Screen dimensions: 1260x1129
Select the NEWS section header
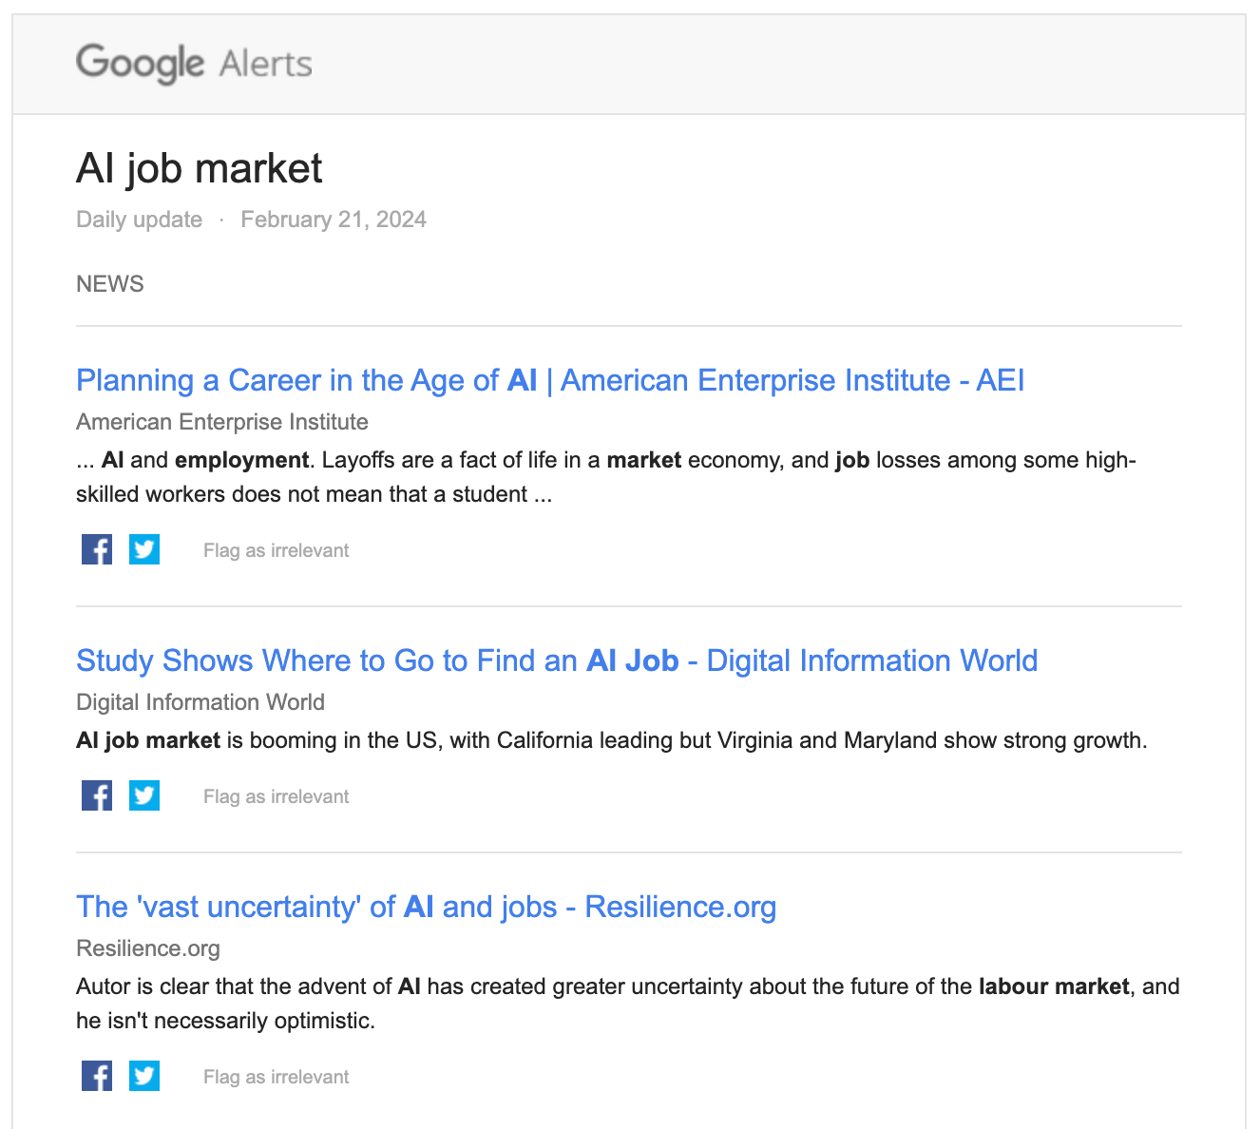point(109,283)
